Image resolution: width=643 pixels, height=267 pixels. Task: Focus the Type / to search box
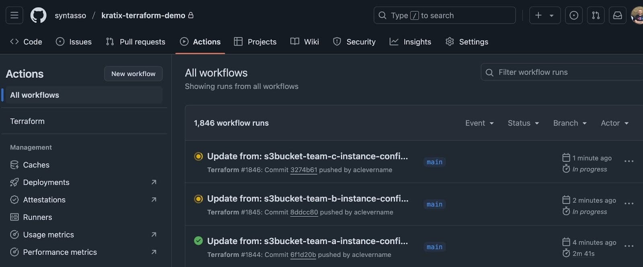click(x=444, y=15)
